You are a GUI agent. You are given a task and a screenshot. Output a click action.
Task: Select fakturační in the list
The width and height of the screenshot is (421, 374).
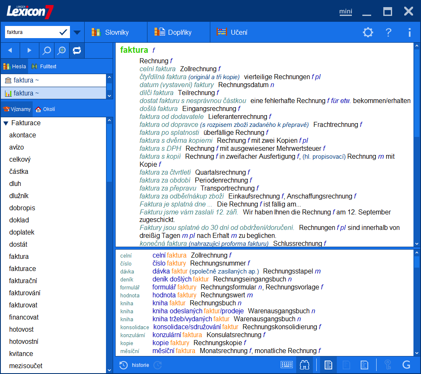click(23, 281)
